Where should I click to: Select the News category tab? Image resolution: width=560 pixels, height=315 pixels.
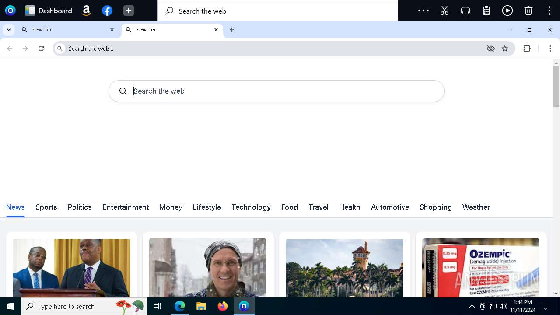click(x=15, y=207)
